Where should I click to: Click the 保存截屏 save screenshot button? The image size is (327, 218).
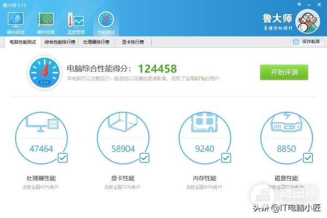[307, 42]
